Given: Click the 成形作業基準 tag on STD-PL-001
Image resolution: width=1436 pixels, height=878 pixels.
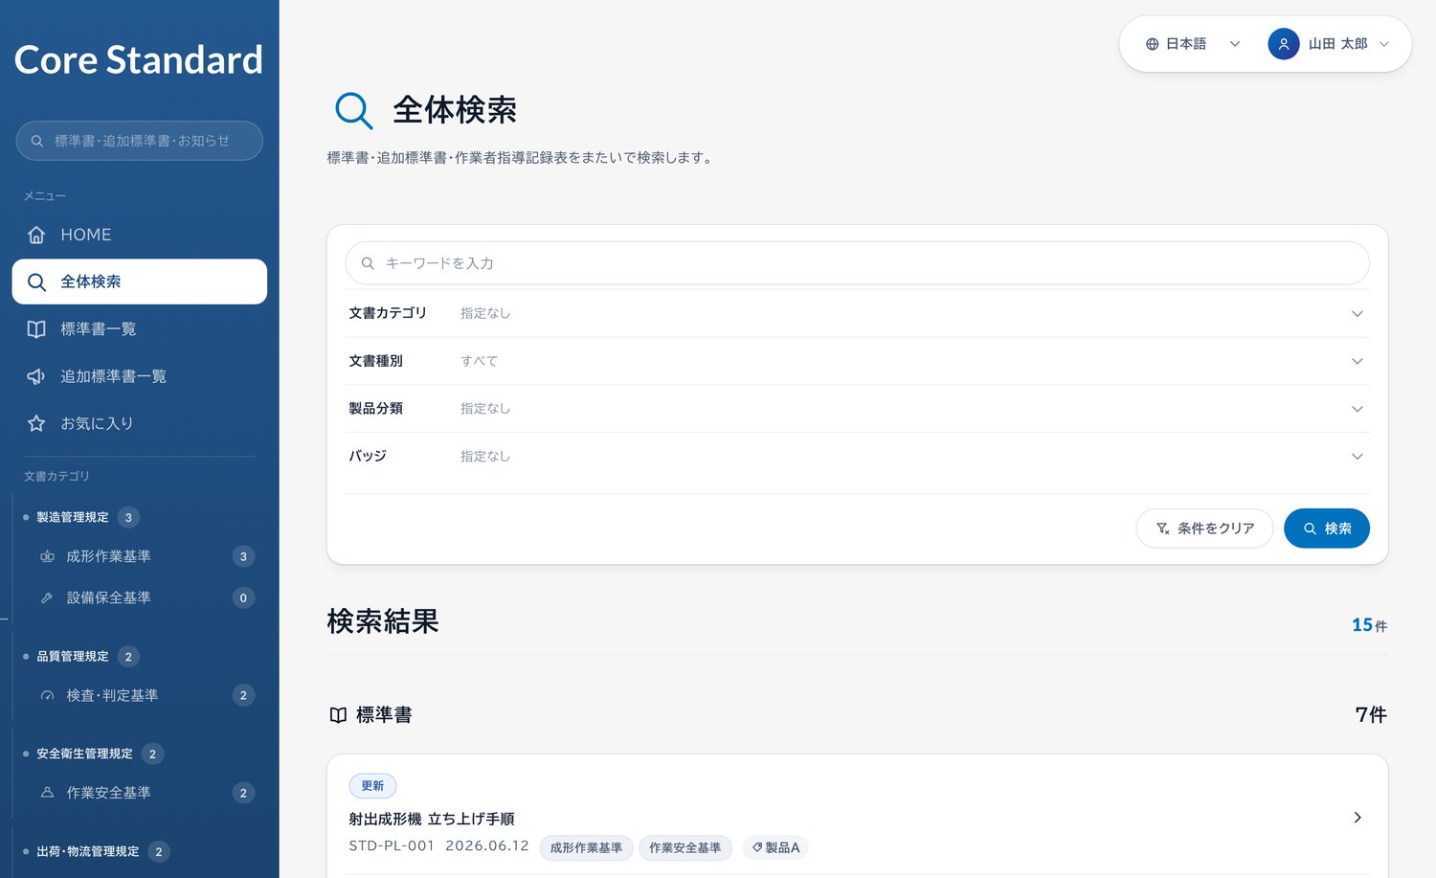Looking at the screenshot, I should point(586,848).
